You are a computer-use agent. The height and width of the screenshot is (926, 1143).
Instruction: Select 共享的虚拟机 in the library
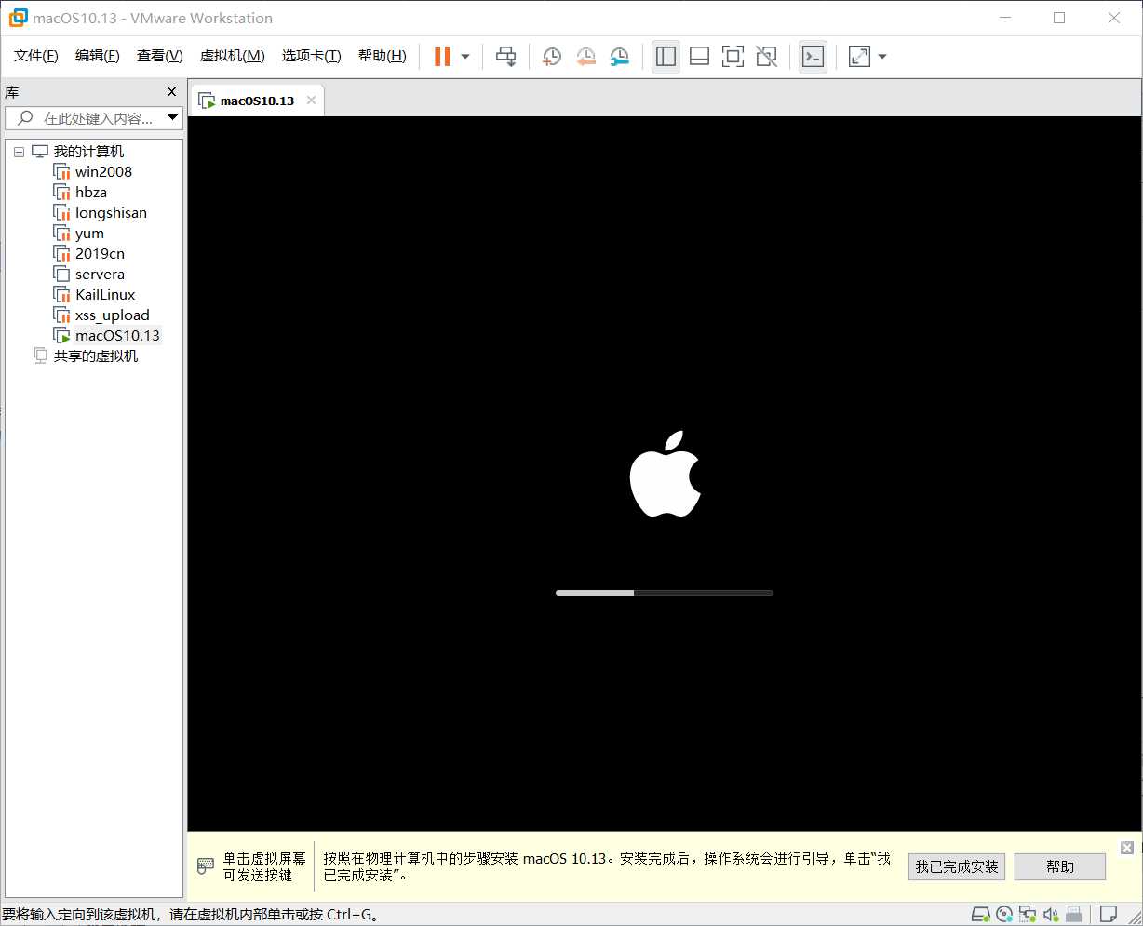click(96, 356)
